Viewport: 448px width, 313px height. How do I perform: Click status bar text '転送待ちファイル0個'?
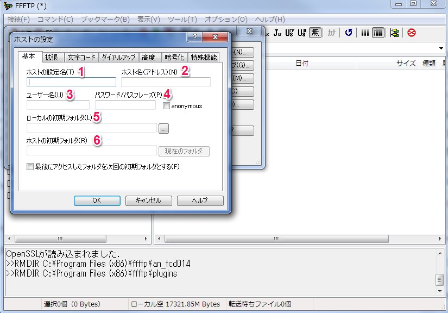pyautogui.click(x=260, y=304)
